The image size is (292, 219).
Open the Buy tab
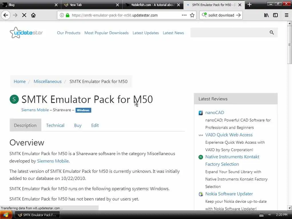78,125
